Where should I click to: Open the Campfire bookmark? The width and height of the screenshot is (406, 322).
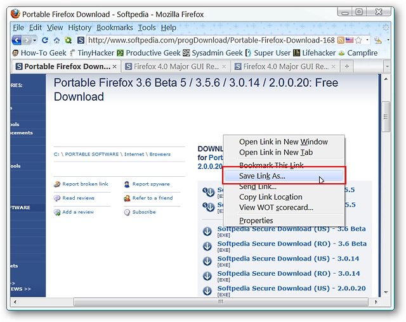pos(358,53)
